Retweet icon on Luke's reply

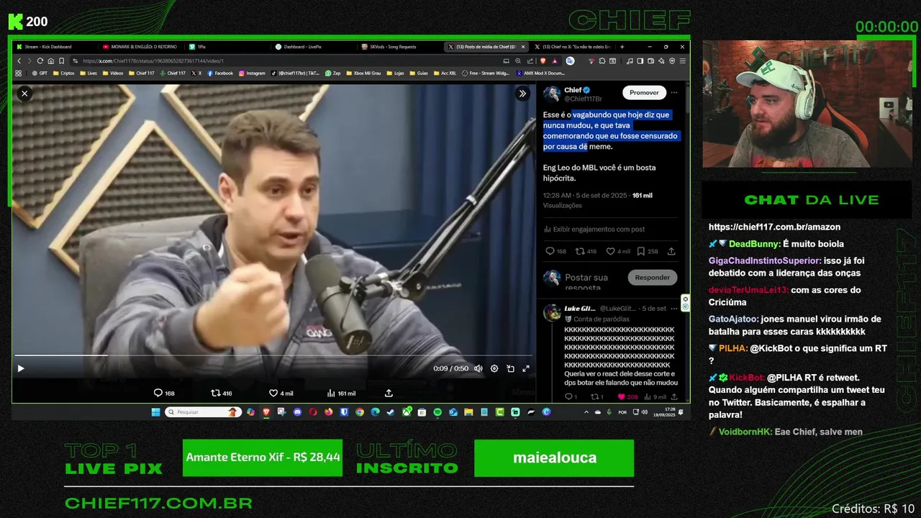(x=596, y=396)
